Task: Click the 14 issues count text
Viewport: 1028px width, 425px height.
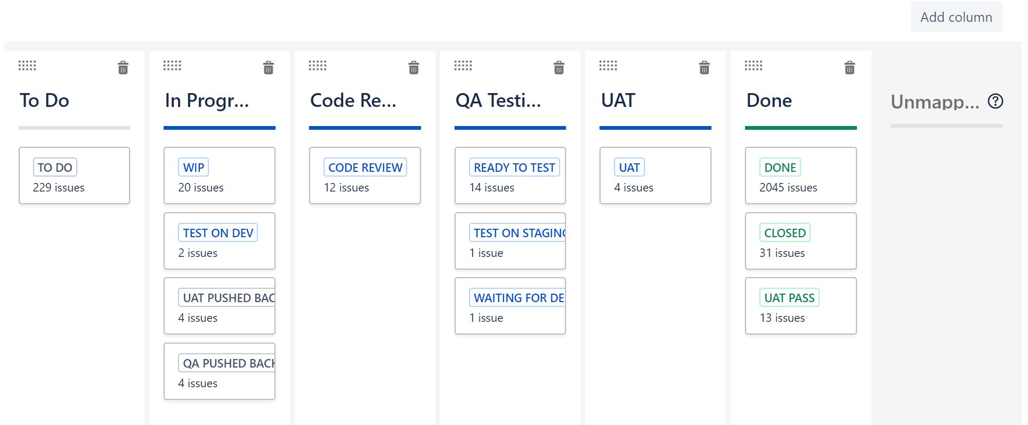Action: tap(492, 188)
